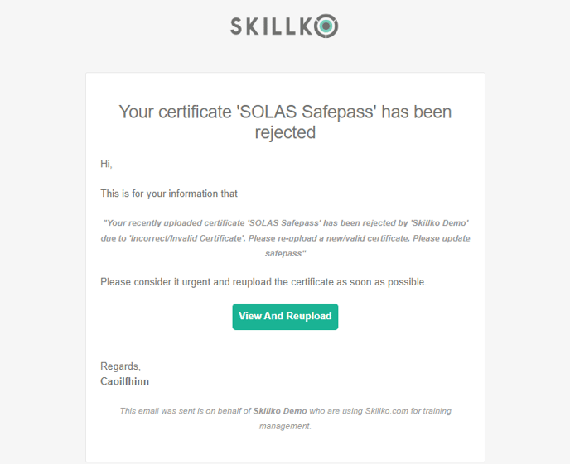Click 'Your recently uploaded certificate' quote opening
Image resolution: width=570 pixels, height=464 pixels.
pyautogui.click(x=174, y=222)
